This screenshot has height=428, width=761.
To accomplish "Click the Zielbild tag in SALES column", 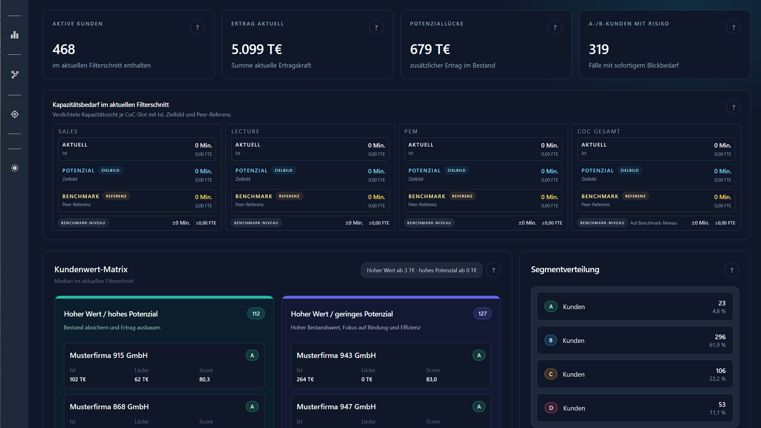I will pyautogui.click(x=110, y=170).
